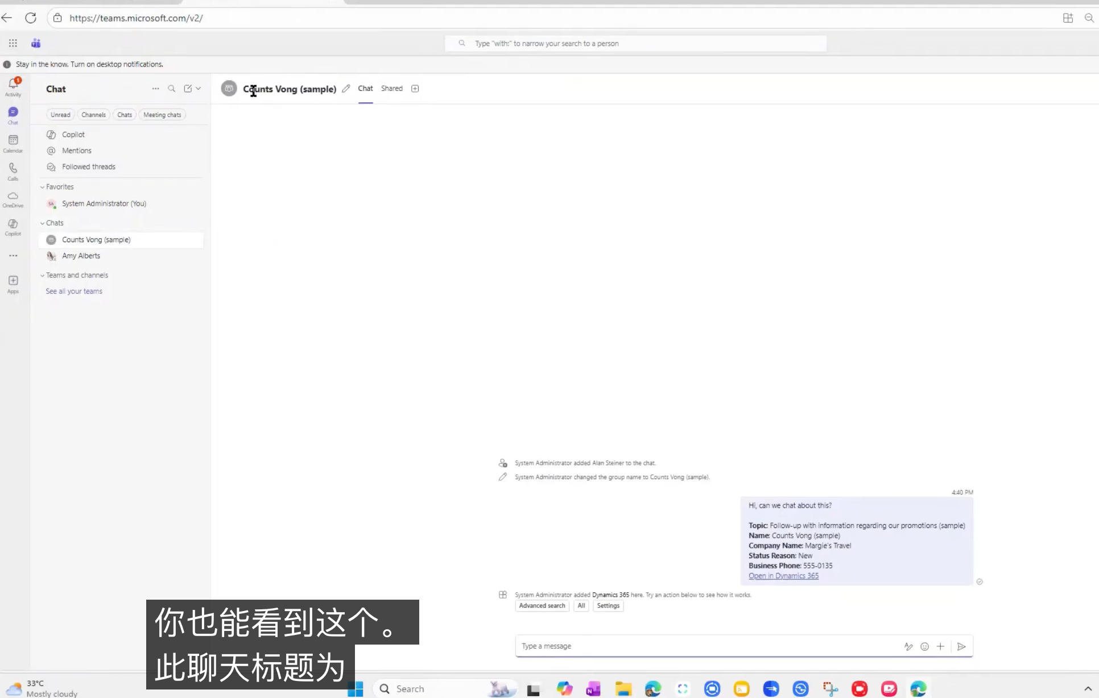Open the Activity feed in the sidebar
The height and width of the screenshot is (698, 1099).
click(x=13, y=86)
